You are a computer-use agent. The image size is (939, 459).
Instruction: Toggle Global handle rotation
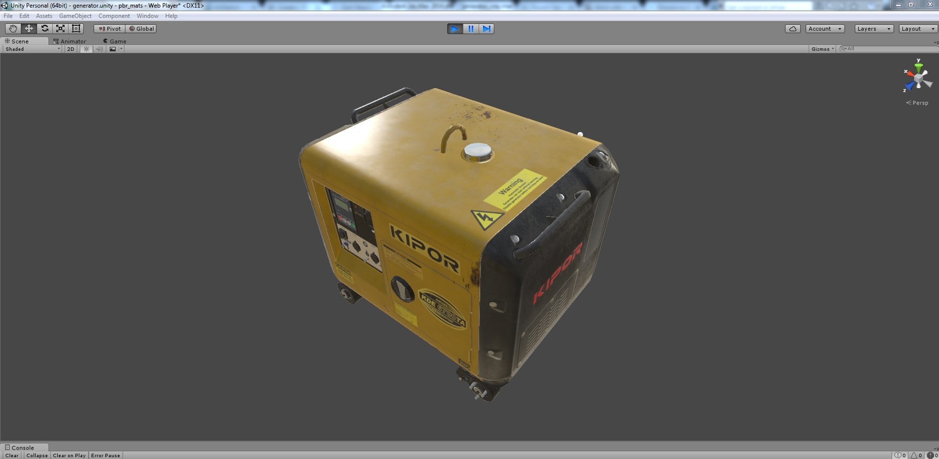tap(141, 29)
